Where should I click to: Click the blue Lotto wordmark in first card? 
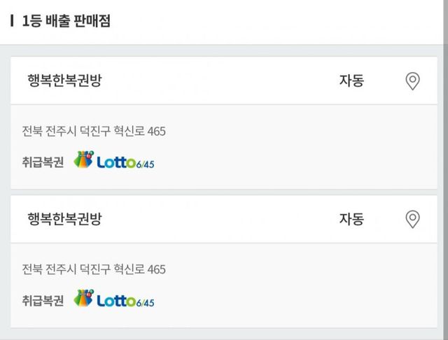[117, 162]
